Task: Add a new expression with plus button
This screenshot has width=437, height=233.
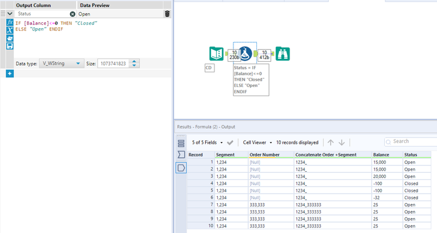Action: pyautogui.click(x=10, y=74)
